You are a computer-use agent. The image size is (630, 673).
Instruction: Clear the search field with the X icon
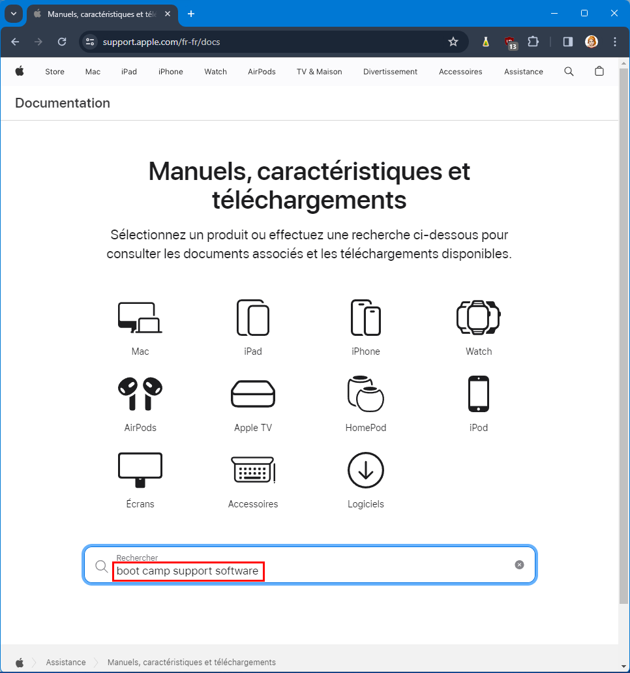519,564
